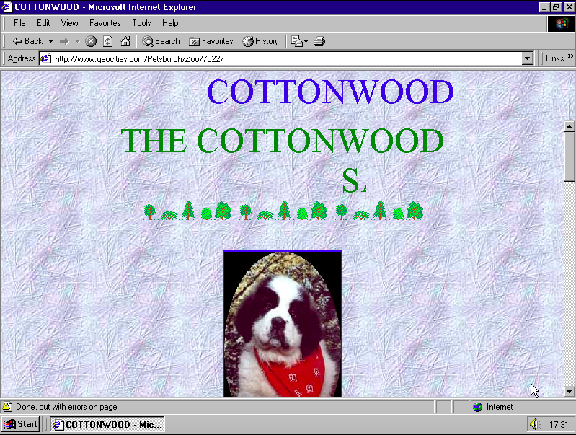Open the Forward history dropdown arrow
The image size is (576, 435).
78,42
